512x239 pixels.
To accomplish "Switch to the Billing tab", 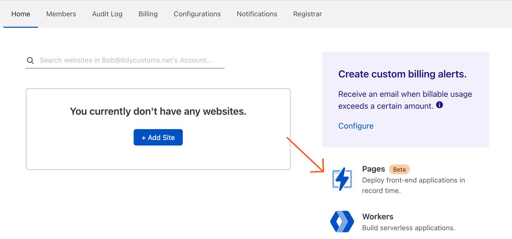I will point(148,14).
